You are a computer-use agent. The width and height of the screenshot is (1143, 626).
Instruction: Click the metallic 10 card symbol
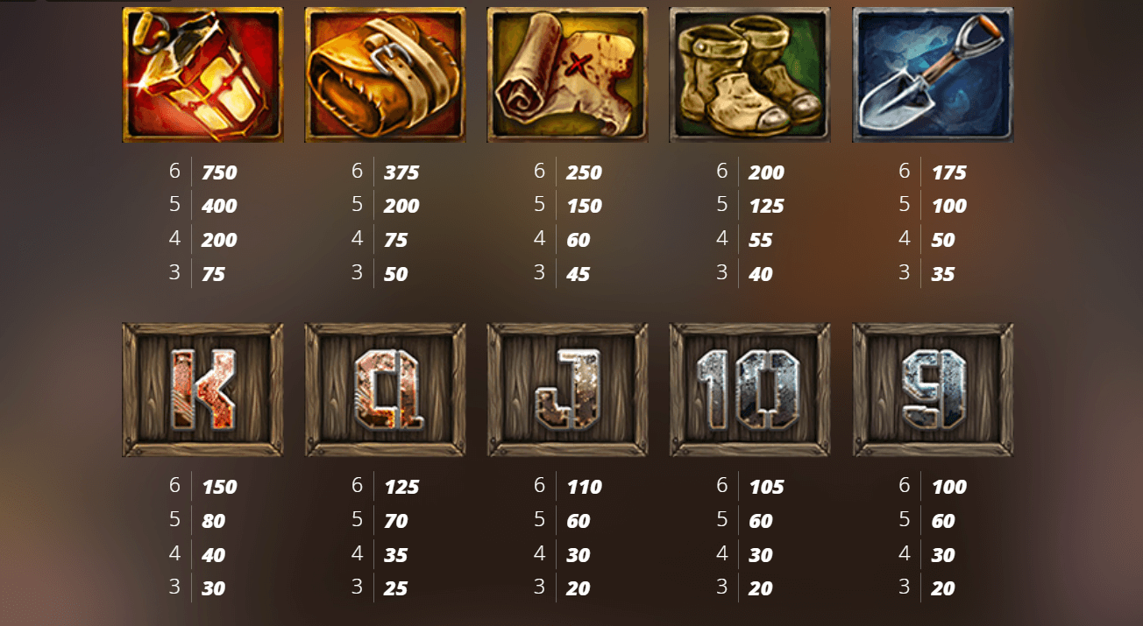pyautogui.click(x=750, y=390)
